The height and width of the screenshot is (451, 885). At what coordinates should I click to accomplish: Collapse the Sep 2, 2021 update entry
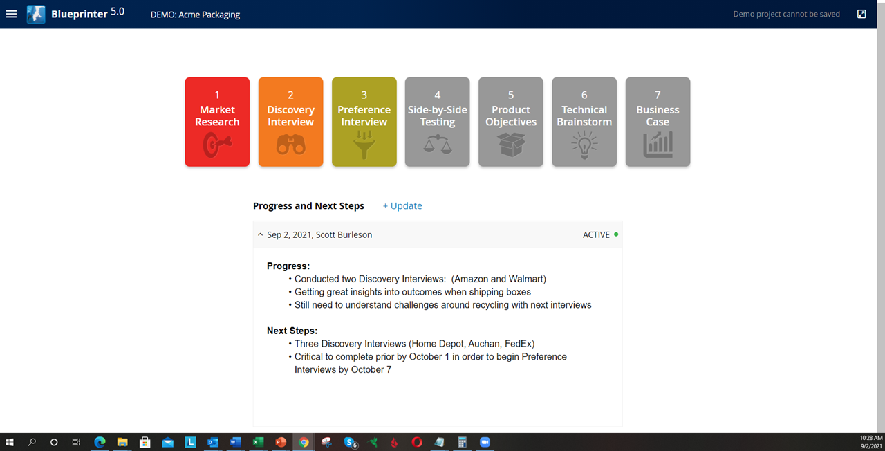click(x=260, y=234)
